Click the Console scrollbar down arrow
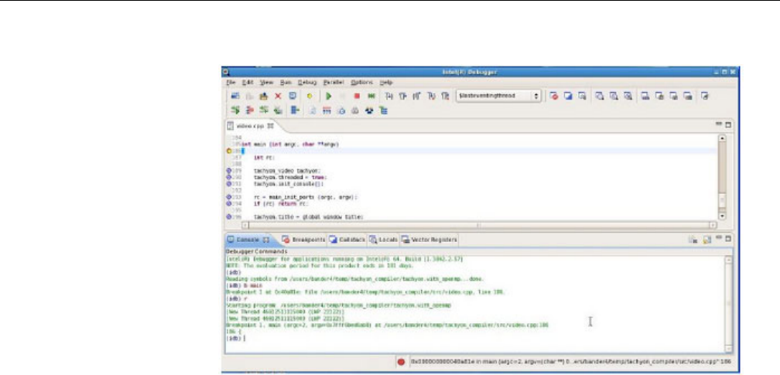Image resolution: width=780 pixels, height=375 pixels. [x=728, y=349]
